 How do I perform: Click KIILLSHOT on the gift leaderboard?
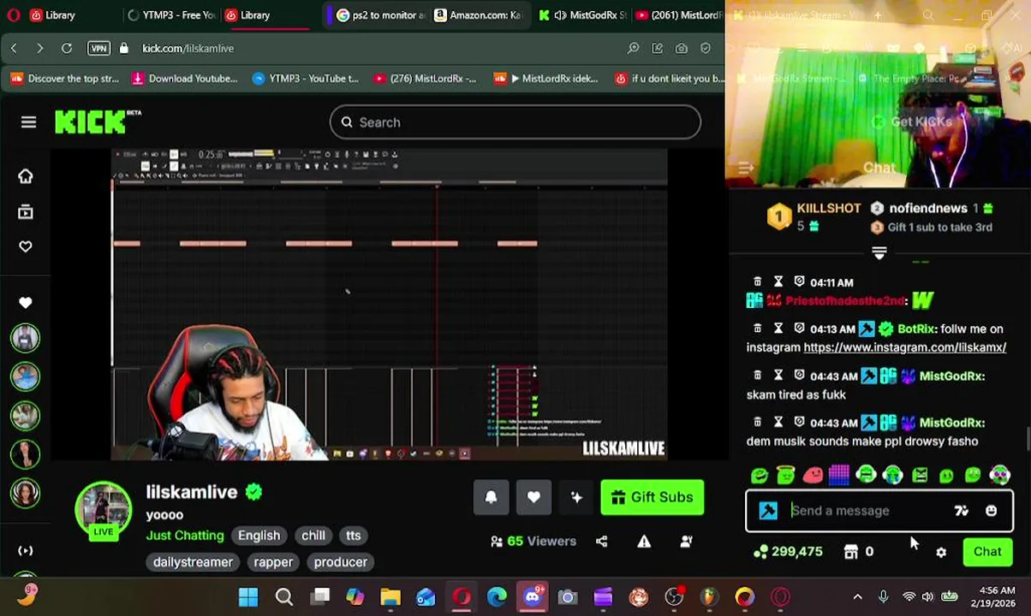tap(828, 208)
